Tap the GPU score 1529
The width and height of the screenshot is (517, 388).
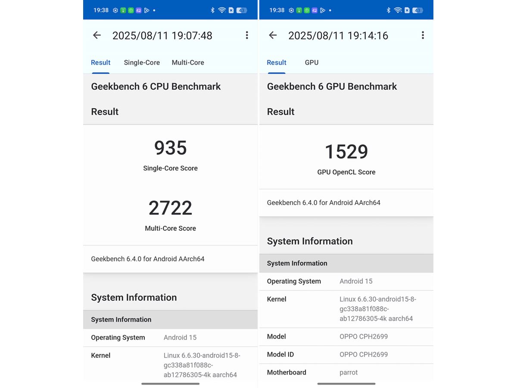click(x=346, y=151)
